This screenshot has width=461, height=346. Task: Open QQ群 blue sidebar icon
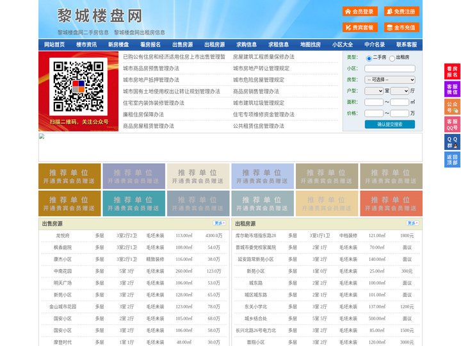(x=452, y=142)
